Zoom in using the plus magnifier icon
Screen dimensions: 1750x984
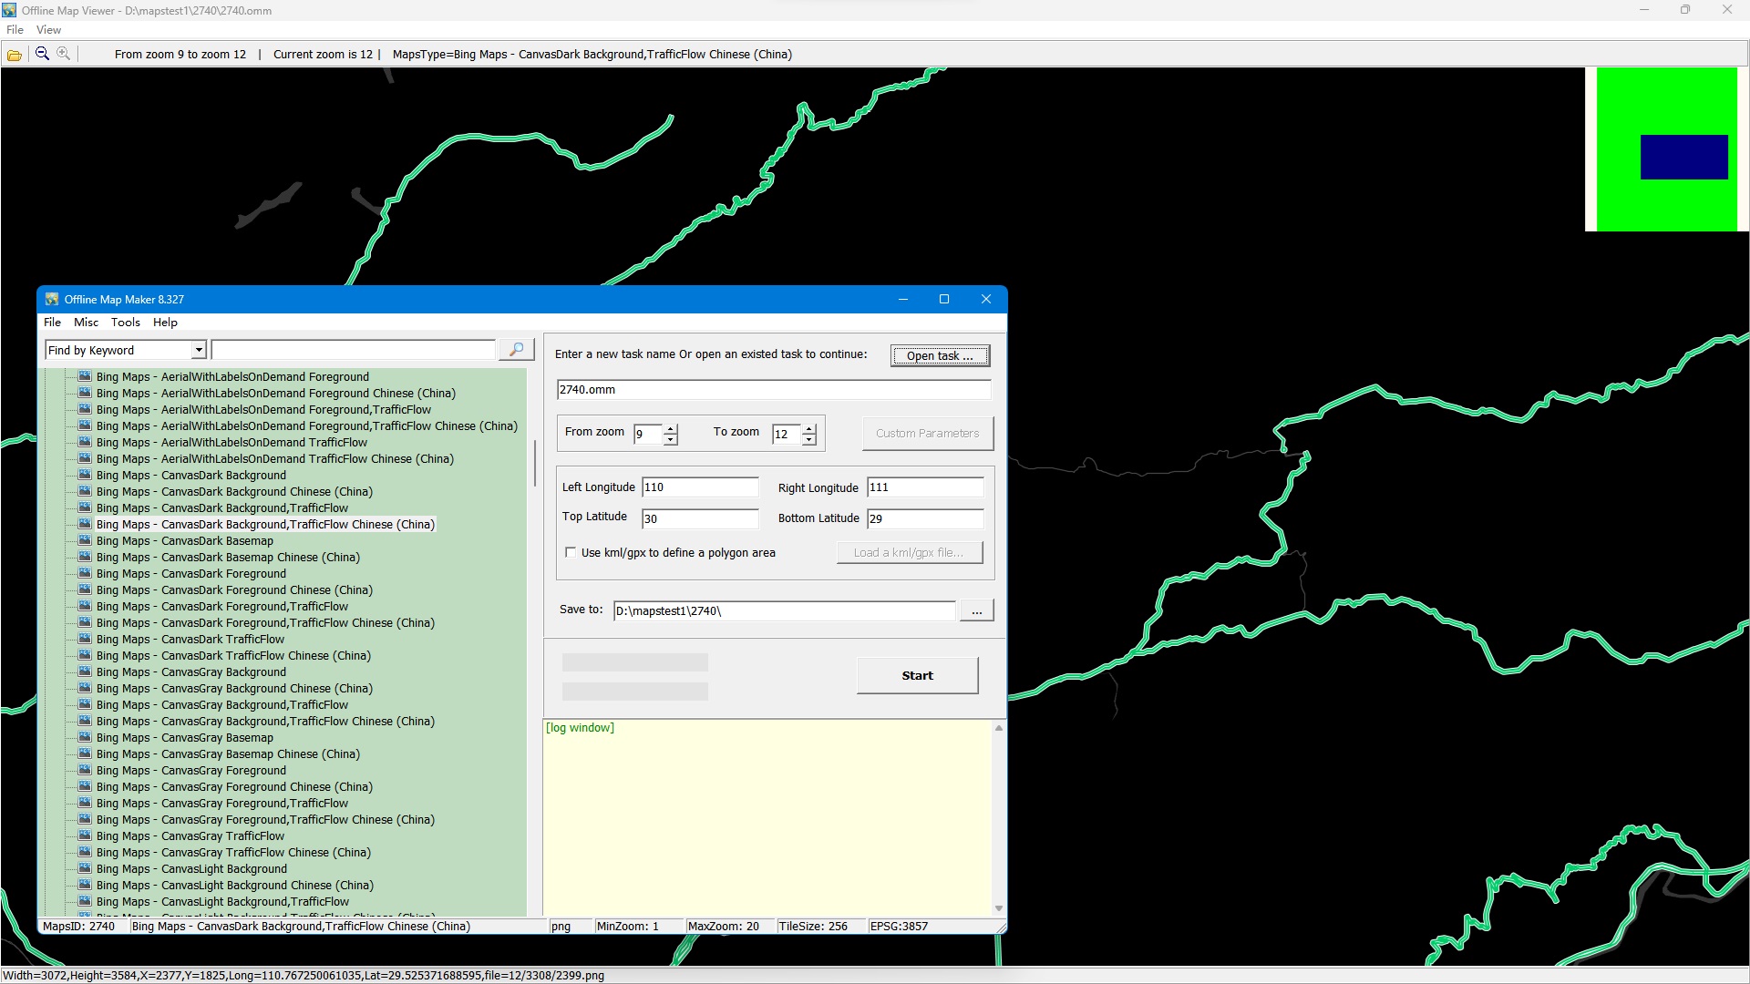click(x=64, y=54)
